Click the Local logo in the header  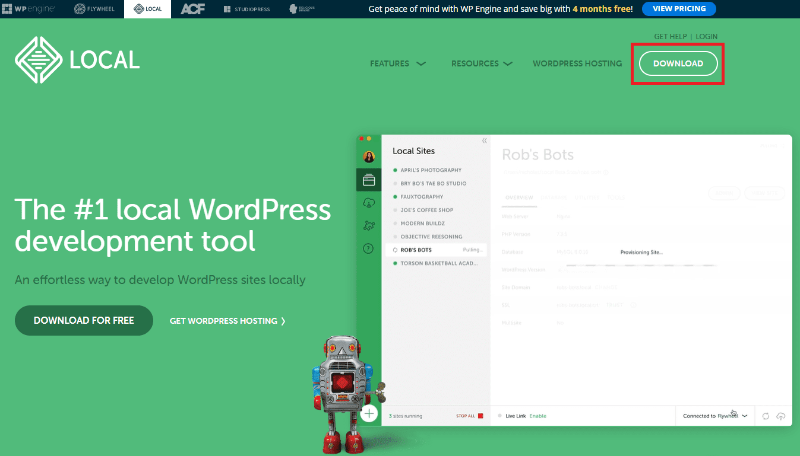point(77,60)
